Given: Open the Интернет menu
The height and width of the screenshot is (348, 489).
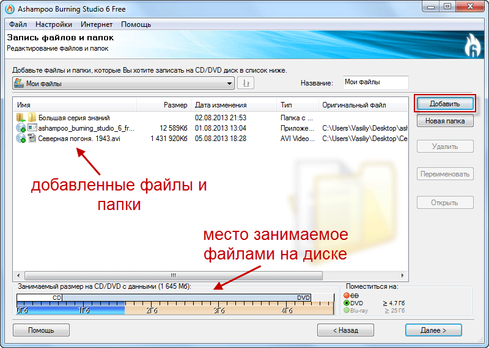Looking at the screenshot, I should (97, 24).
